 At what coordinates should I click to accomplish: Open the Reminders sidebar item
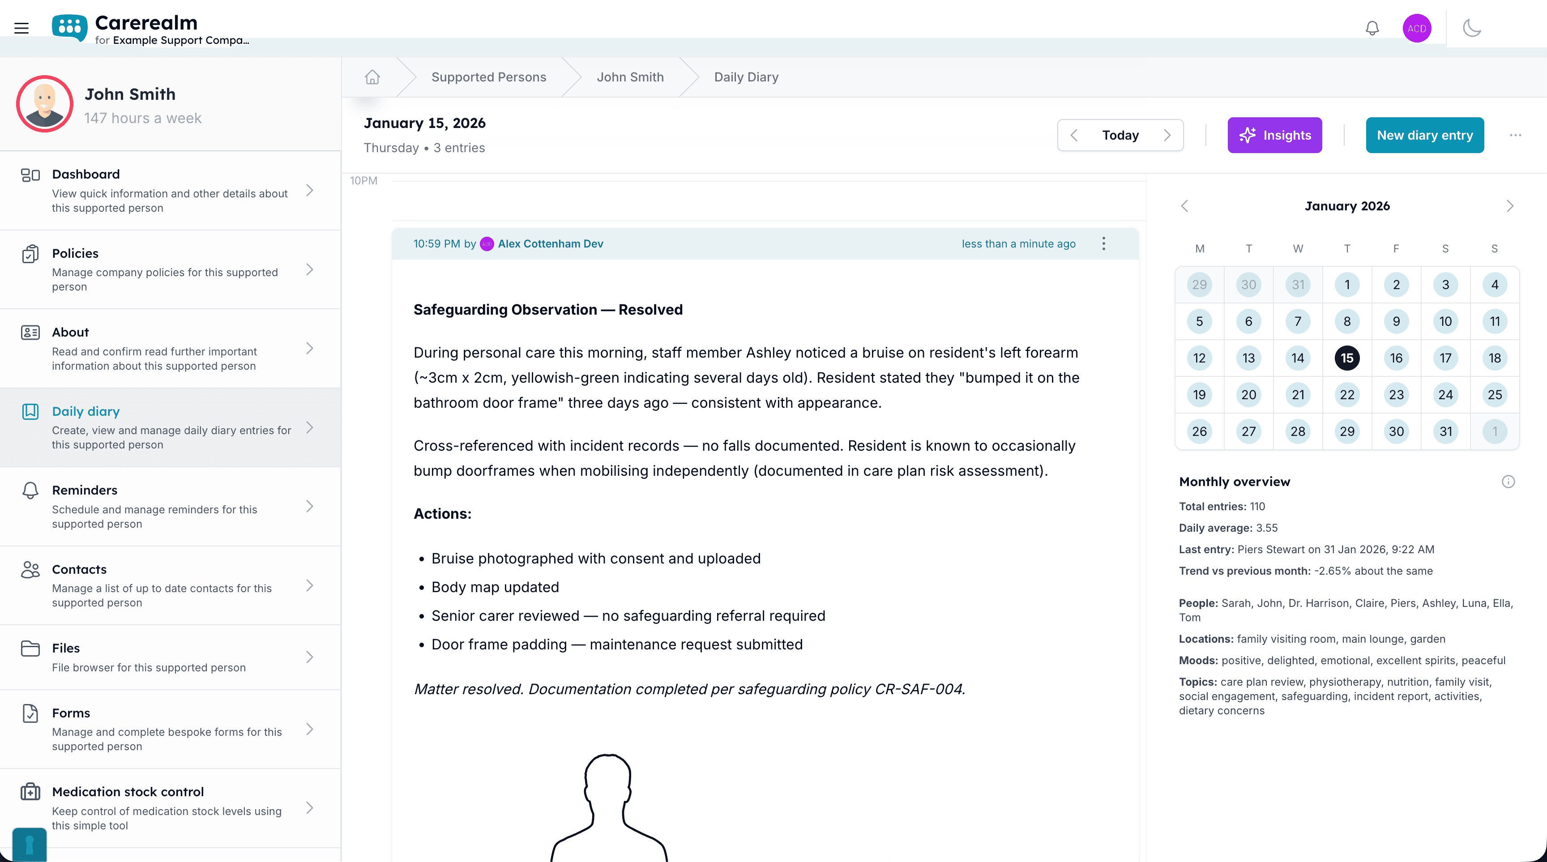tap(171, 507)
